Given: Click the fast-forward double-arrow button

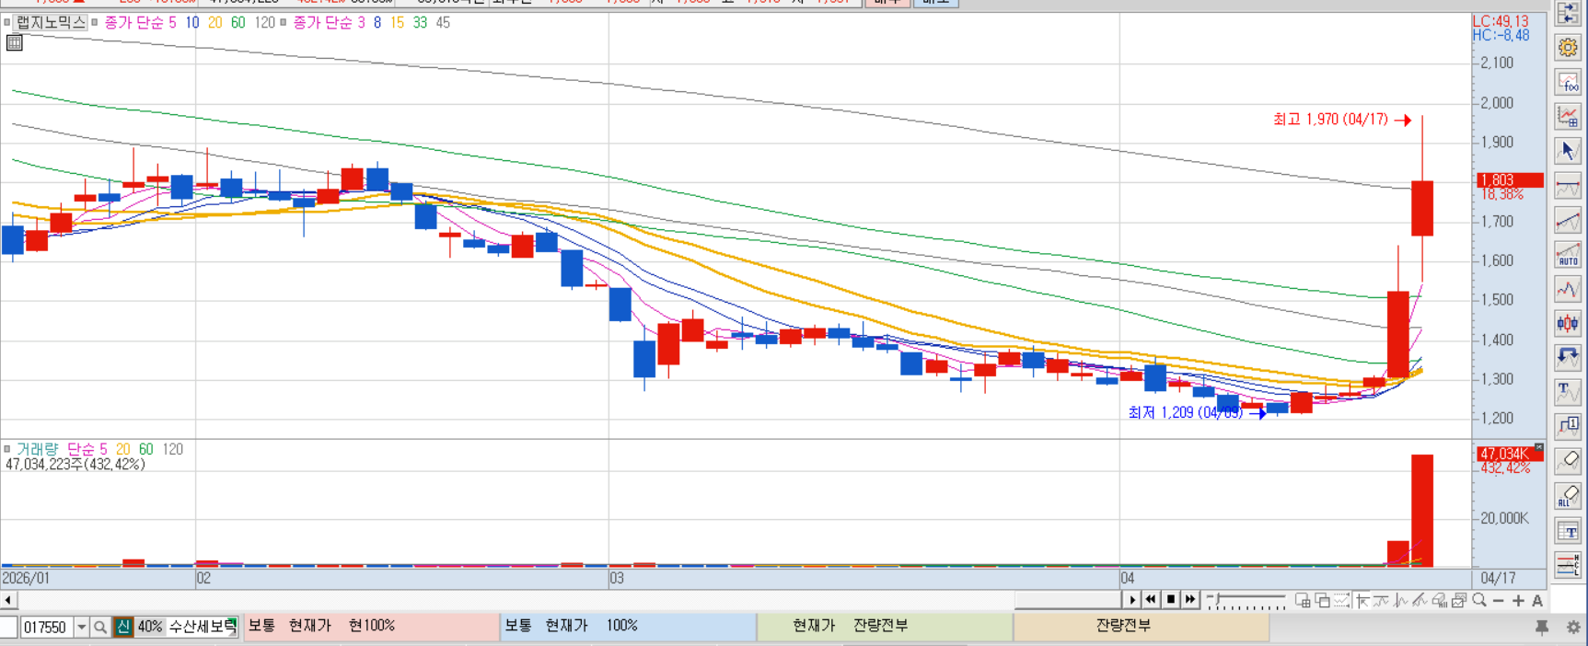Looking at the screenshot, I should (x=1190, y=600).
